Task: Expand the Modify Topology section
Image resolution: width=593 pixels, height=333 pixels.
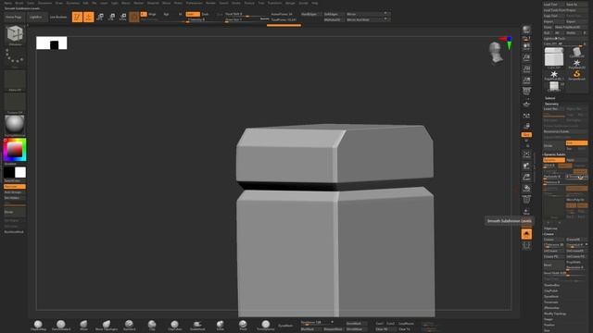Action: click(x=555, y=314)
